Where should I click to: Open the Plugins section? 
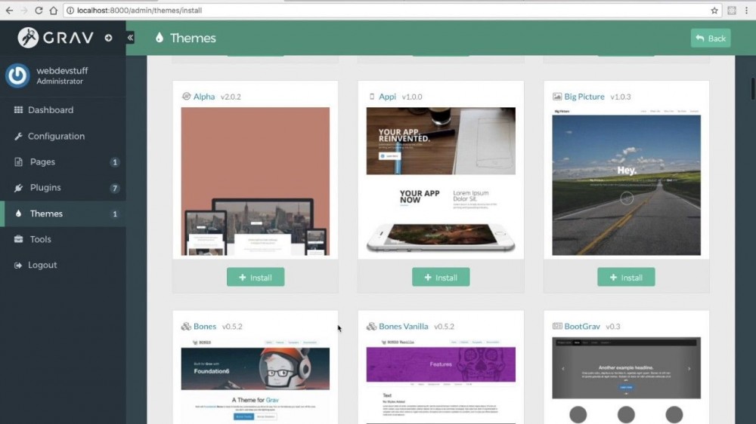[45, 188]
